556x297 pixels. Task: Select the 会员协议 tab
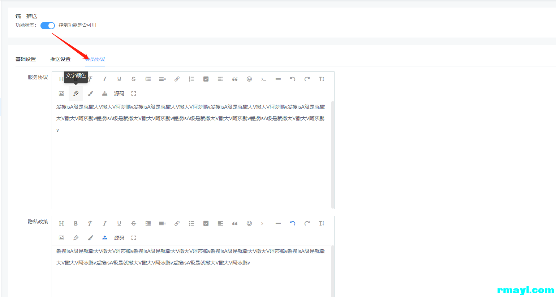tap(95, 59)
